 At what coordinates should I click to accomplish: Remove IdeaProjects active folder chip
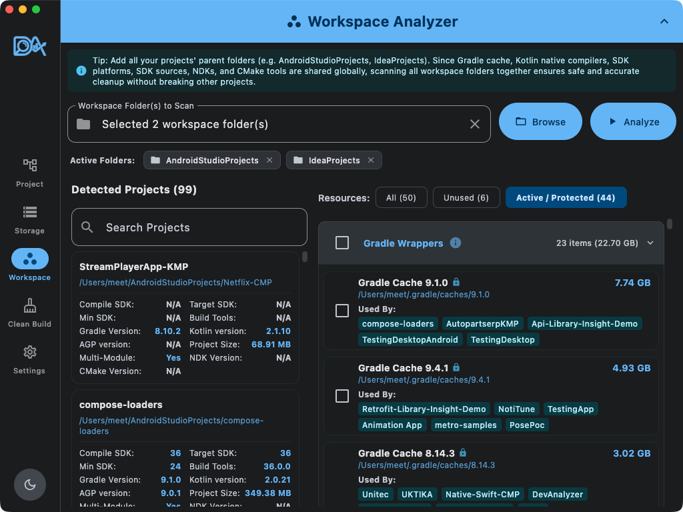[371, 160]
